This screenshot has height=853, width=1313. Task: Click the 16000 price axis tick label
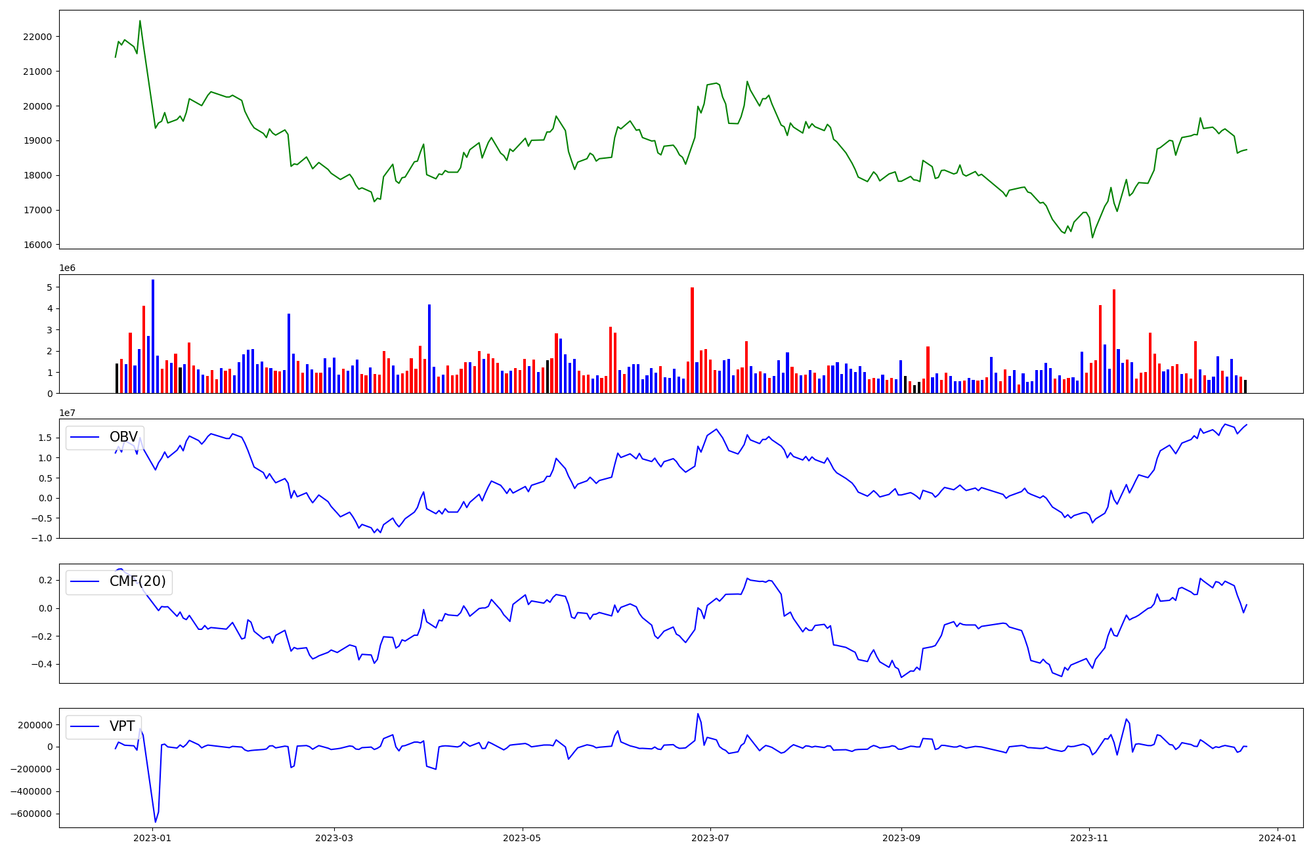click(37, 245)
